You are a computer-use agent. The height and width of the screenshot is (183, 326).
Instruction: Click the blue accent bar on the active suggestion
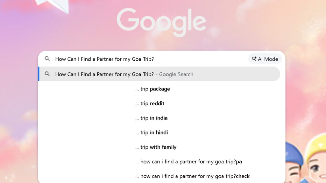39,74
